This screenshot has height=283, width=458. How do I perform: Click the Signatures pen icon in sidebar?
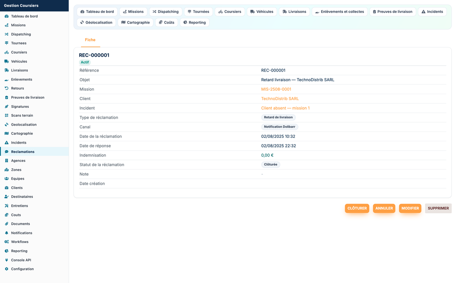point(6,107)
